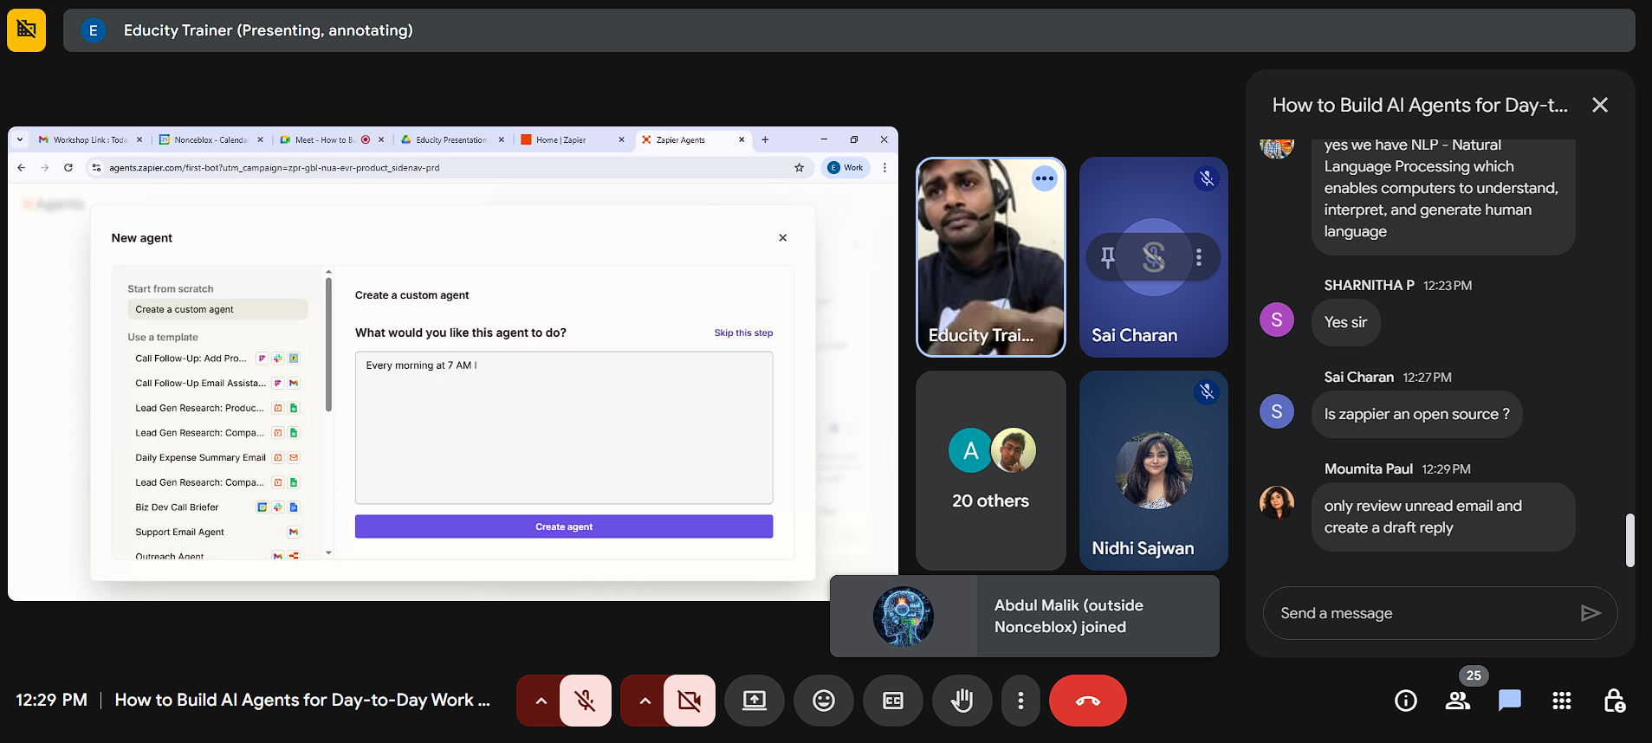The image size is (1652, 743).
Task: Toggle closed captions
Action: (x=893, y=701)
